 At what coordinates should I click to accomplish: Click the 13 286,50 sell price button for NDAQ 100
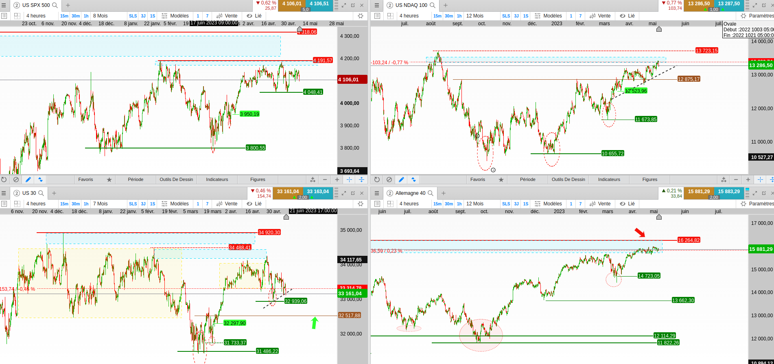pos(699,6)
